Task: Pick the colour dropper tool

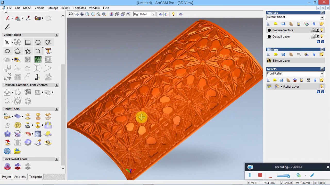Action: 28,18
